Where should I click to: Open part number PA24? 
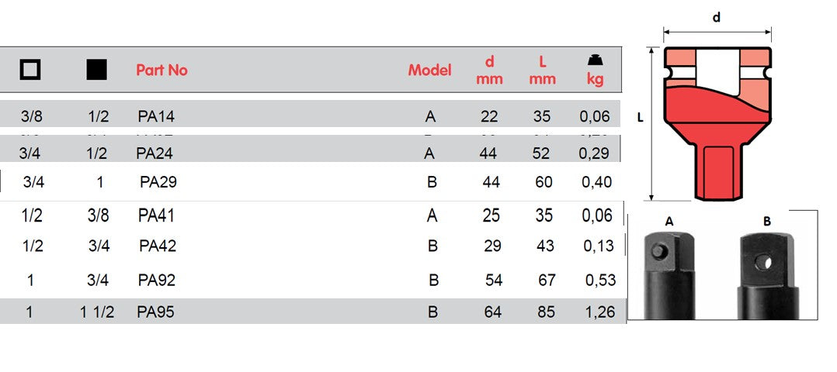pyautogui.click(x=156, y=153)
